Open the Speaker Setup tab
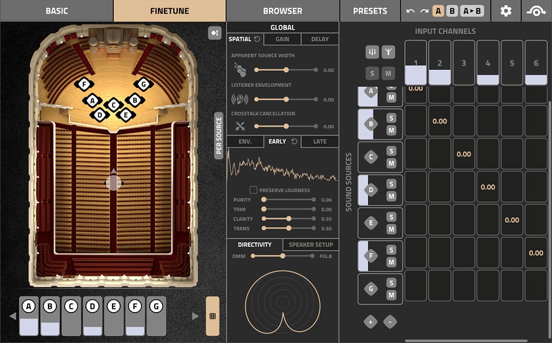 point(311,244)
